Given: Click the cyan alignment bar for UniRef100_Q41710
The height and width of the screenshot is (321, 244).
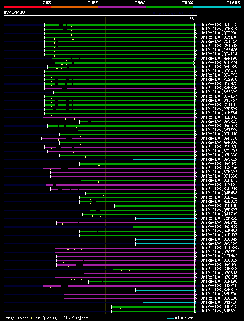Looking at the screenshot, I should 169,303.
